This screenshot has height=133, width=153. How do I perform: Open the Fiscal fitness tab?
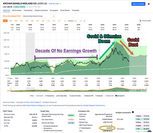[65, 10]
